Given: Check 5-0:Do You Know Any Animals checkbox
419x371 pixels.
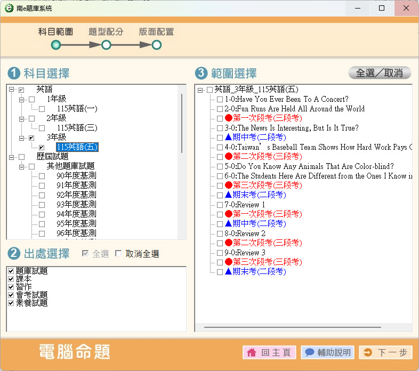Looking at the screenshot, I should (220, 166).
